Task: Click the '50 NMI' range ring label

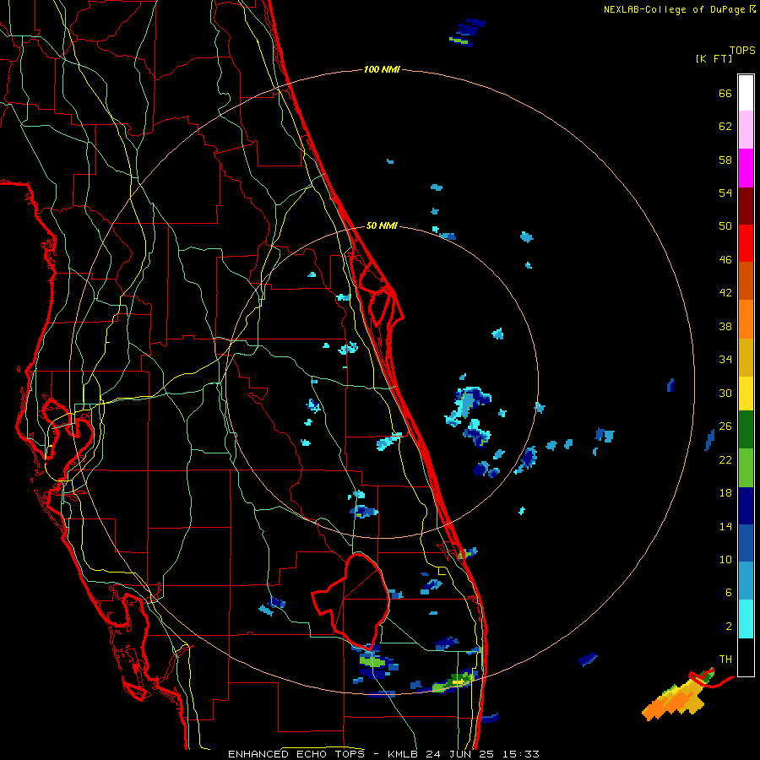Action: pyautogui.click(x=382, y=225)
